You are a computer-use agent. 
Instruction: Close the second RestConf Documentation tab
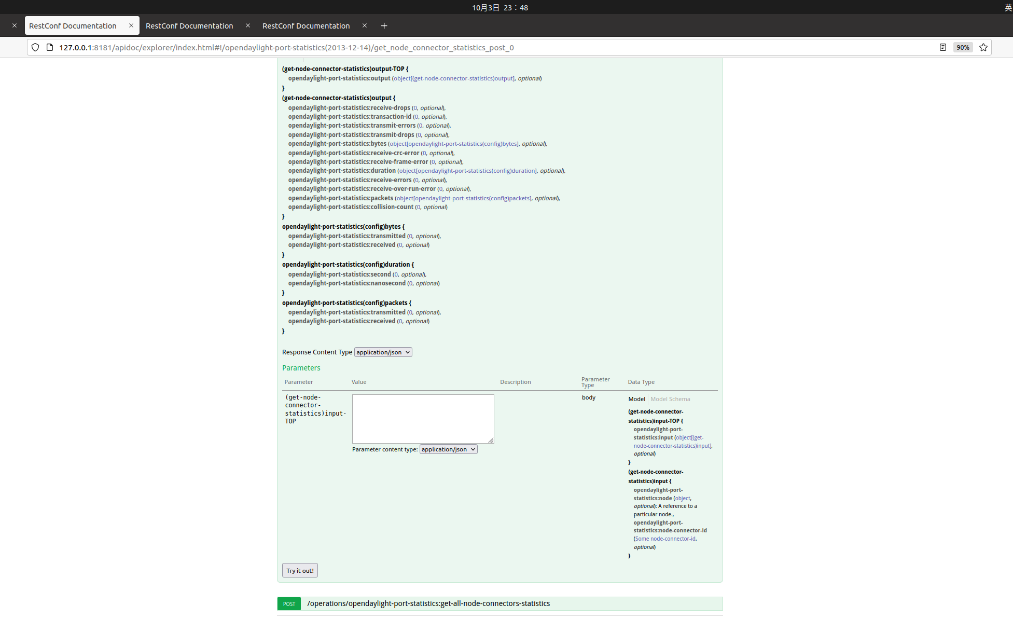(248, 25)
